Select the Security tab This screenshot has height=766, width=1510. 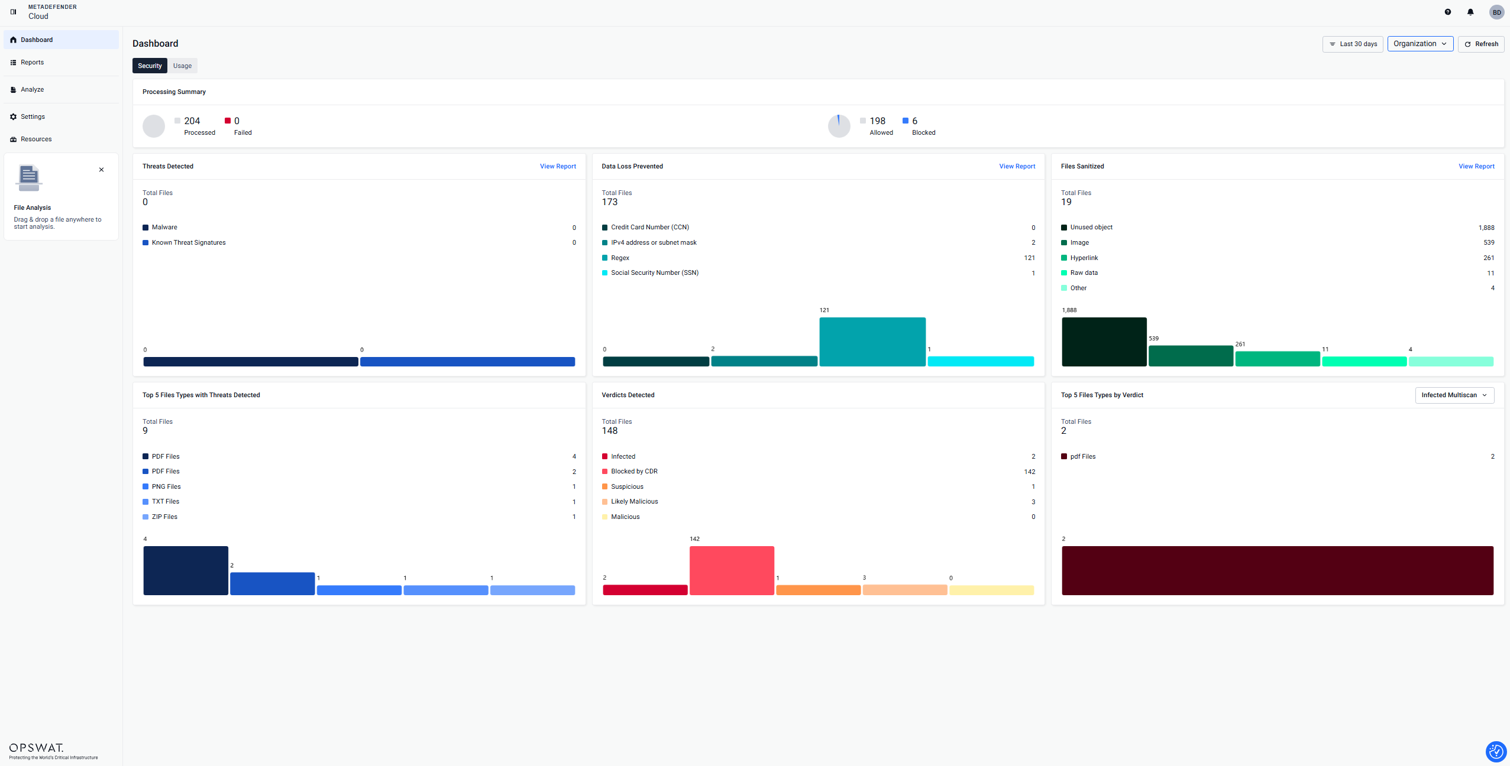(x=150, y=66)
